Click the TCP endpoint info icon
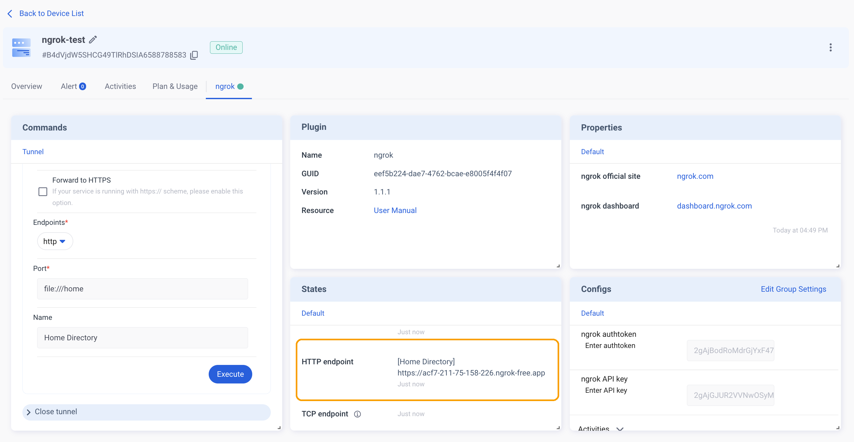The height and width of the screenshot is (442, 854). (357, 414)
